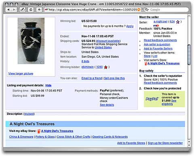Visit A Night Owl's Treasures store in seller panel

click(x=164, y=63)
